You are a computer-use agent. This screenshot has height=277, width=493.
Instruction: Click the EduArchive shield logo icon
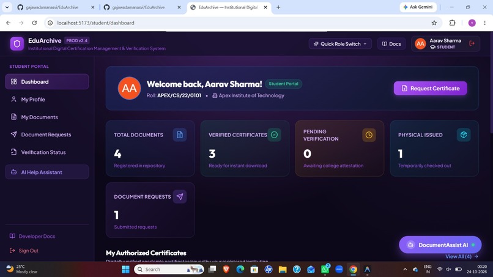coord(17,43)
